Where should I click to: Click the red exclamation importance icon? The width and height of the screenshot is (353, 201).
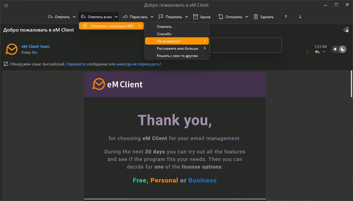(x=307, y=52)
